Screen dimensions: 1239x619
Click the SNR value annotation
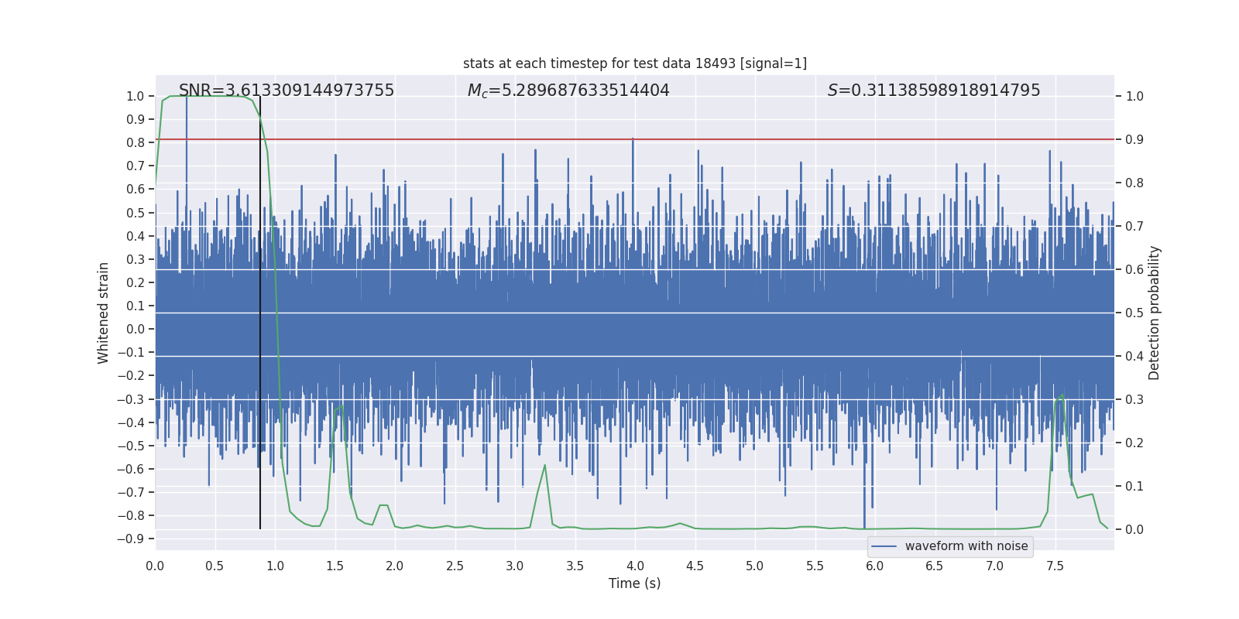click(287, 91)
